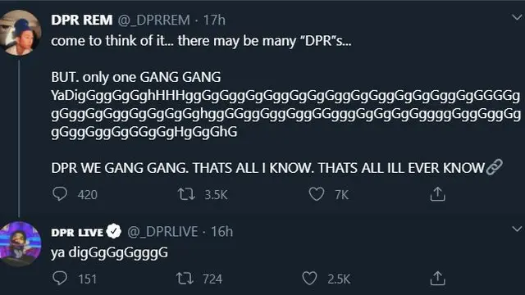Open the 17h timestamp on DPR REM's tweet
The height and width of the screenshot is (295, 525).
pos(214,20)
